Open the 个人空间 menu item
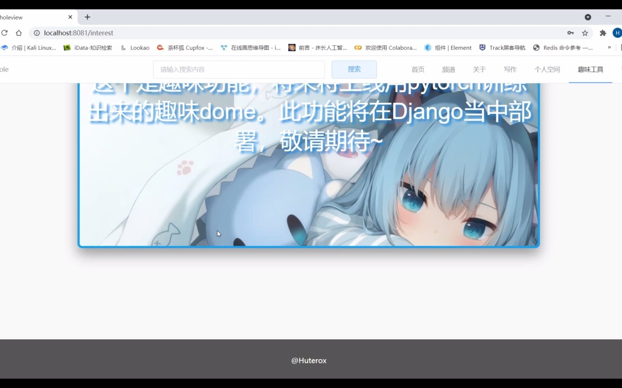This screenshot has width=622, height=388. pos(547,69)
